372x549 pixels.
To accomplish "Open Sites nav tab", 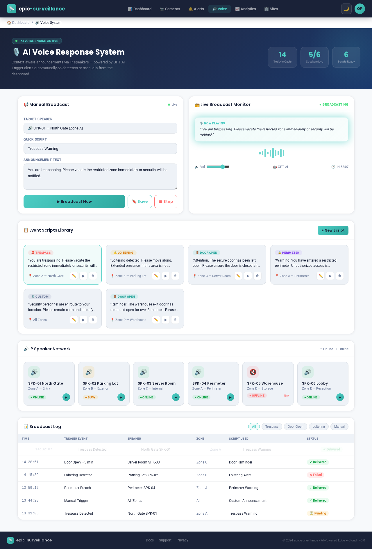I will 271,9.
